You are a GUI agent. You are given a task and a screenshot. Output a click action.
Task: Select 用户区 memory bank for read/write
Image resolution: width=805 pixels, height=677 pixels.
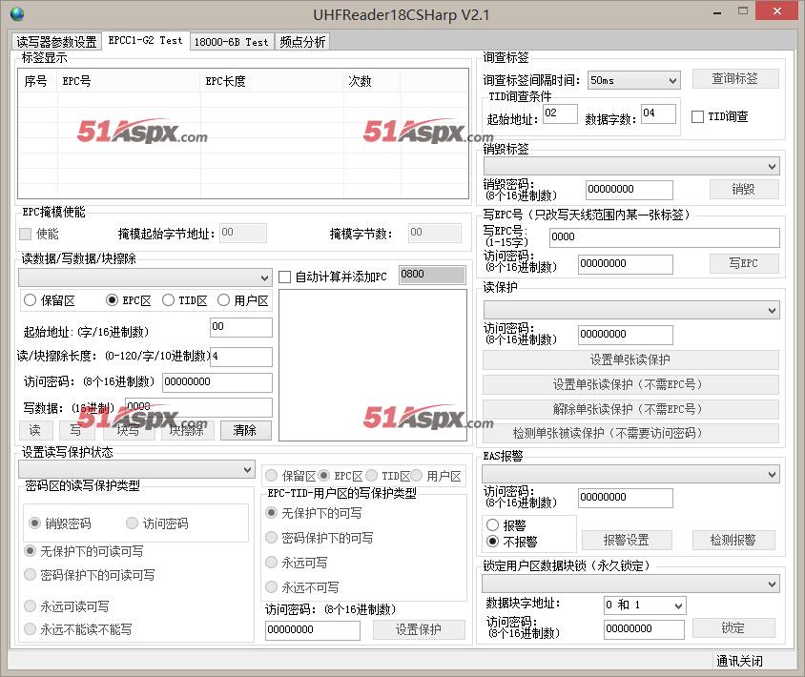(224, 300)
